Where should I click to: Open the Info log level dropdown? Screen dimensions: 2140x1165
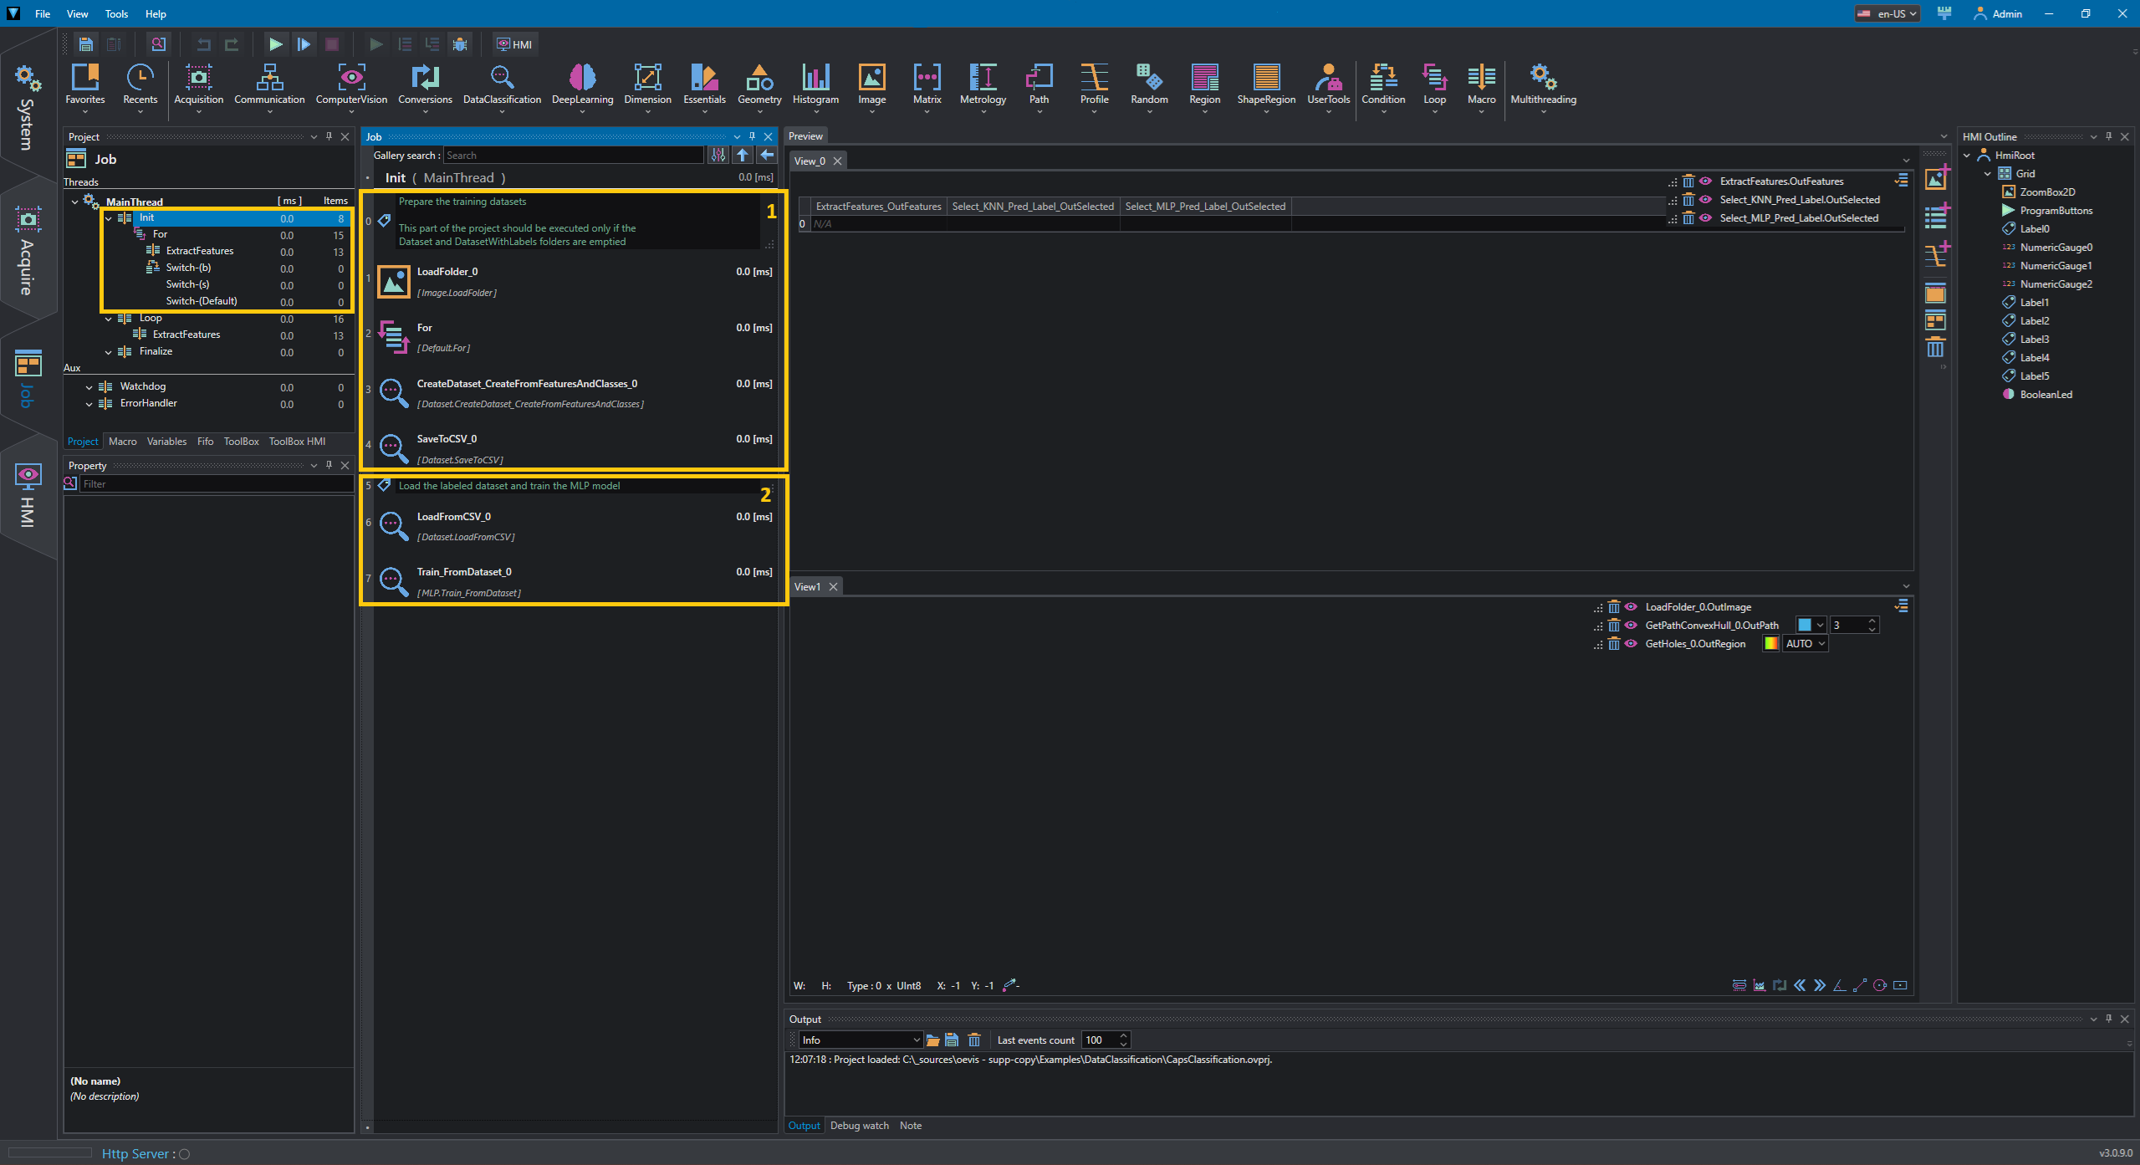click(x=861, y=1040)
